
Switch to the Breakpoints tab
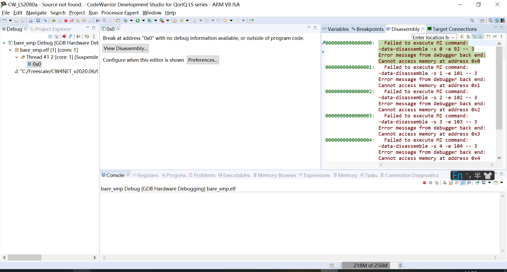pyautogui.click(x=369, y=29)
